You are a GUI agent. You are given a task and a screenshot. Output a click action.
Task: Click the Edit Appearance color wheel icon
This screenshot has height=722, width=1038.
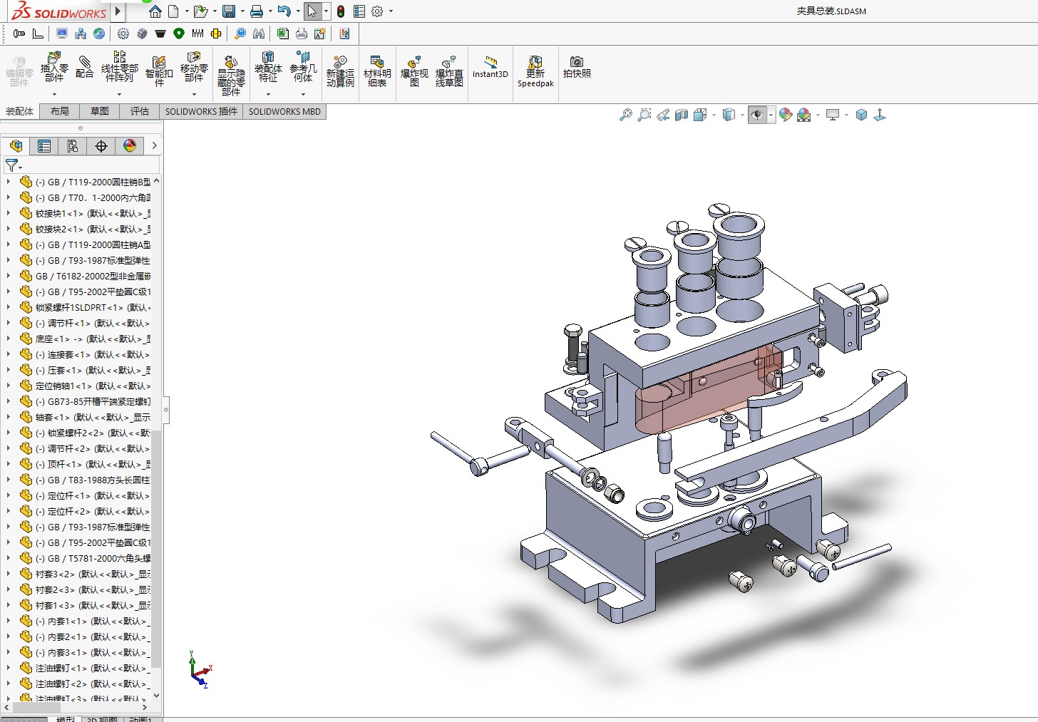tap(786, 115)
